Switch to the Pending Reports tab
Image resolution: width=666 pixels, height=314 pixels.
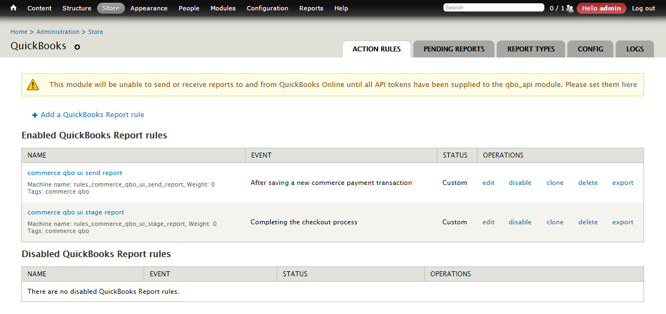[454, 49]
